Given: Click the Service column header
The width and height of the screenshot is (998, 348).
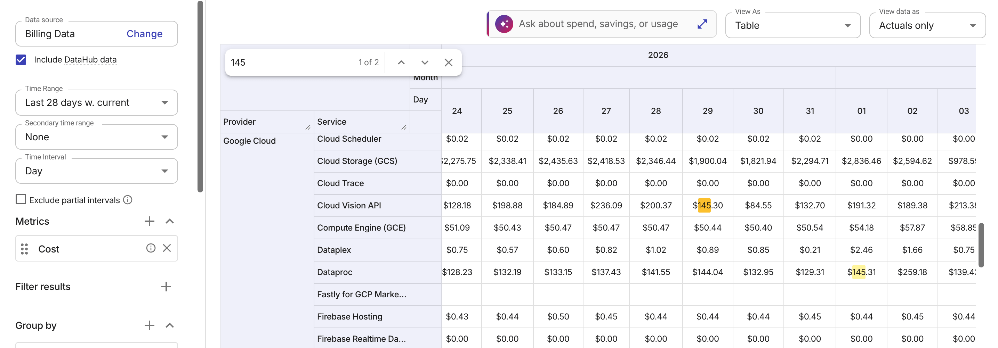Looking at the screenshot, I should pyautogui.click(x=361, y=122).
